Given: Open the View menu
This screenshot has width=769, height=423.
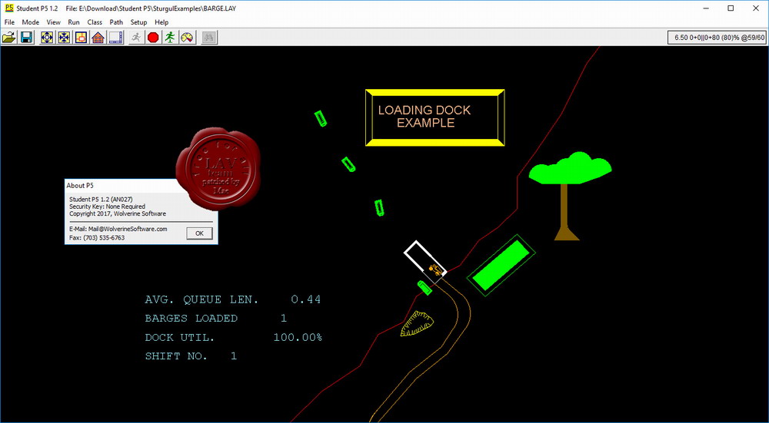Looking at the screenshot, I should tap(54, 22).
